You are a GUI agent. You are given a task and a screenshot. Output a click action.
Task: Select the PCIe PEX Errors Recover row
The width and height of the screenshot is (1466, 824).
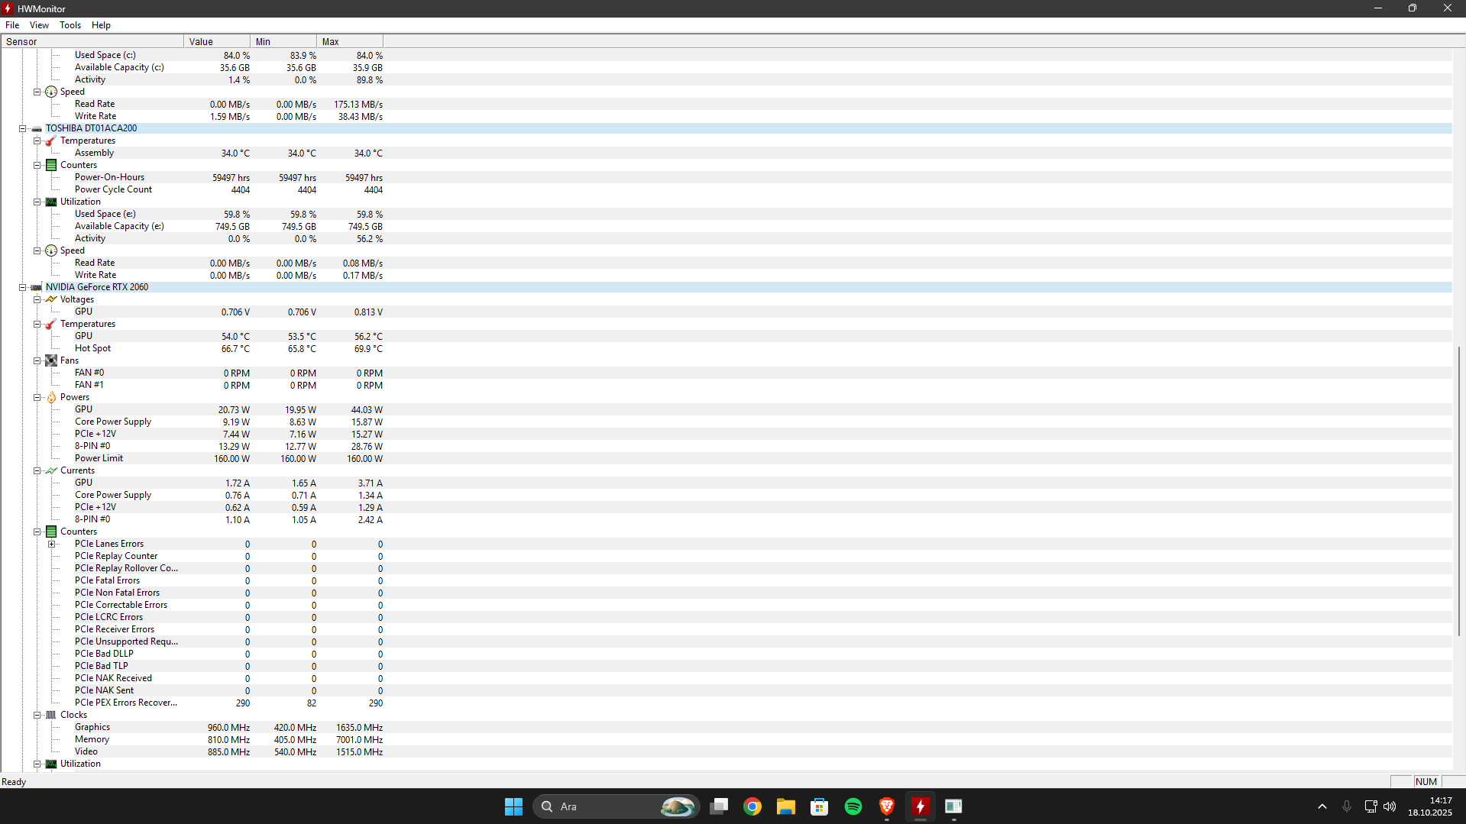click(727, 703)
